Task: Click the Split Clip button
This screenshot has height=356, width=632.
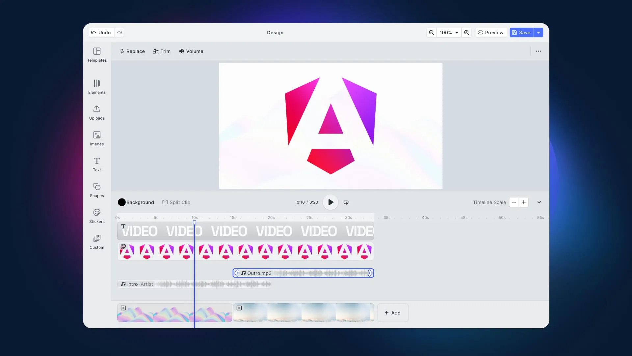Action: pos(176,202)
